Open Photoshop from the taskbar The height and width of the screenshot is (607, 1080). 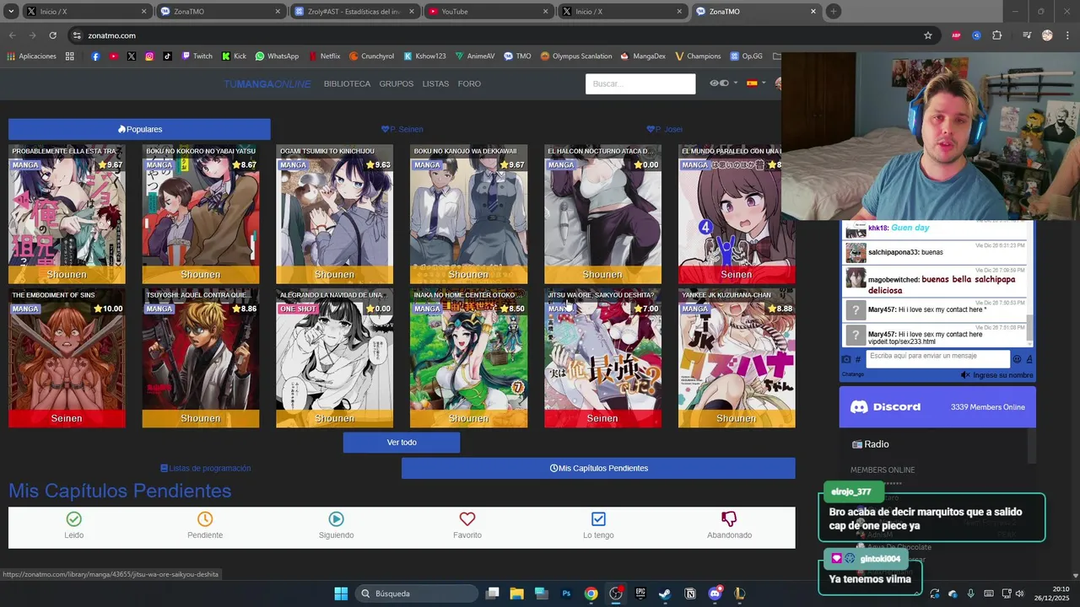pyautogui.click(x=566, y=594)
